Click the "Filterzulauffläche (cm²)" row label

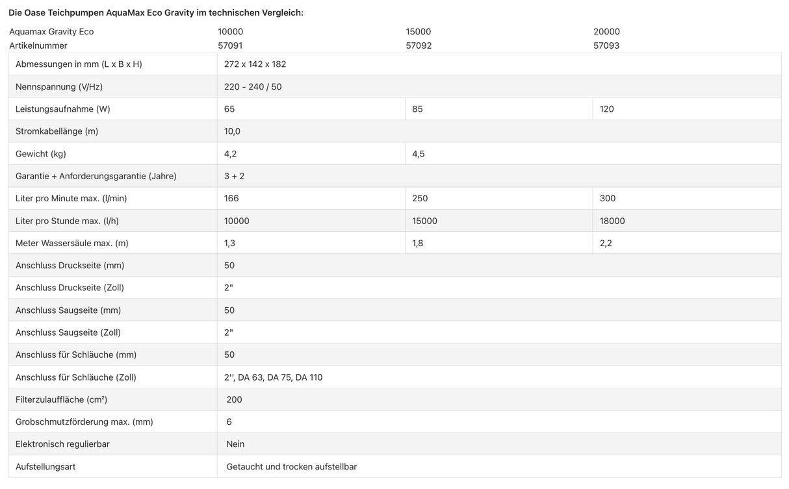61,399
